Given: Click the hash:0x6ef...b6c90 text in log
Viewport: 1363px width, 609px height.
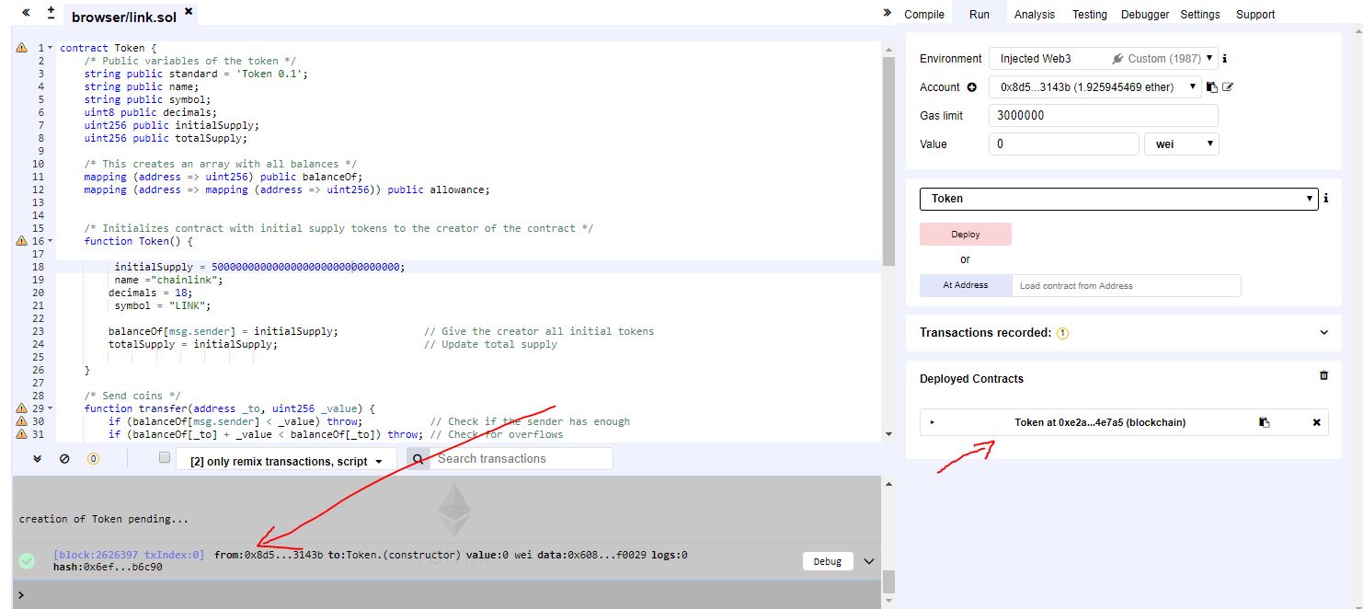Looking at the screenshot, I should (108, 567).
